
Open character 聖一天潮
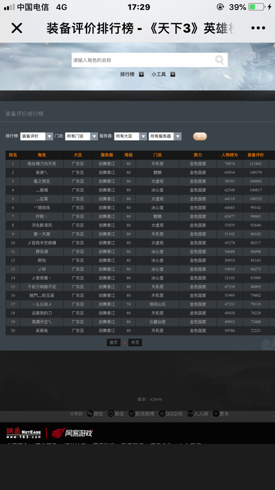click(x=42, y=234)
